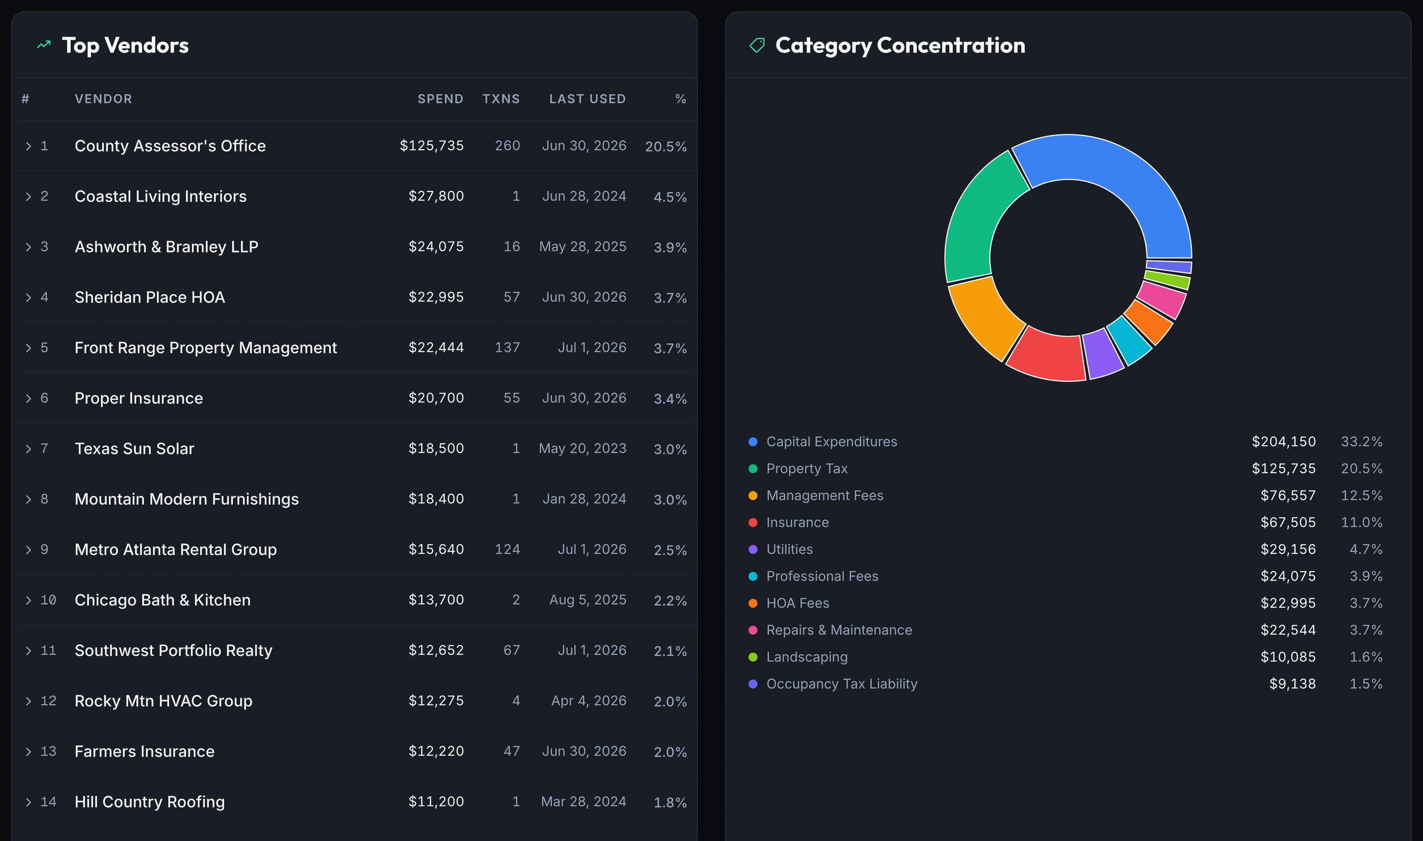Sort by the TXNS column header
The height and width of the screenshot is (841, 1423).
[x=501, y=99]
